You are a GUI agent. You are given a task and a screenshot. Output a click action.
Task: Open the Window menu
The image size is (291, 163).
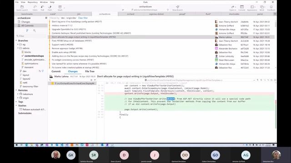44,2
